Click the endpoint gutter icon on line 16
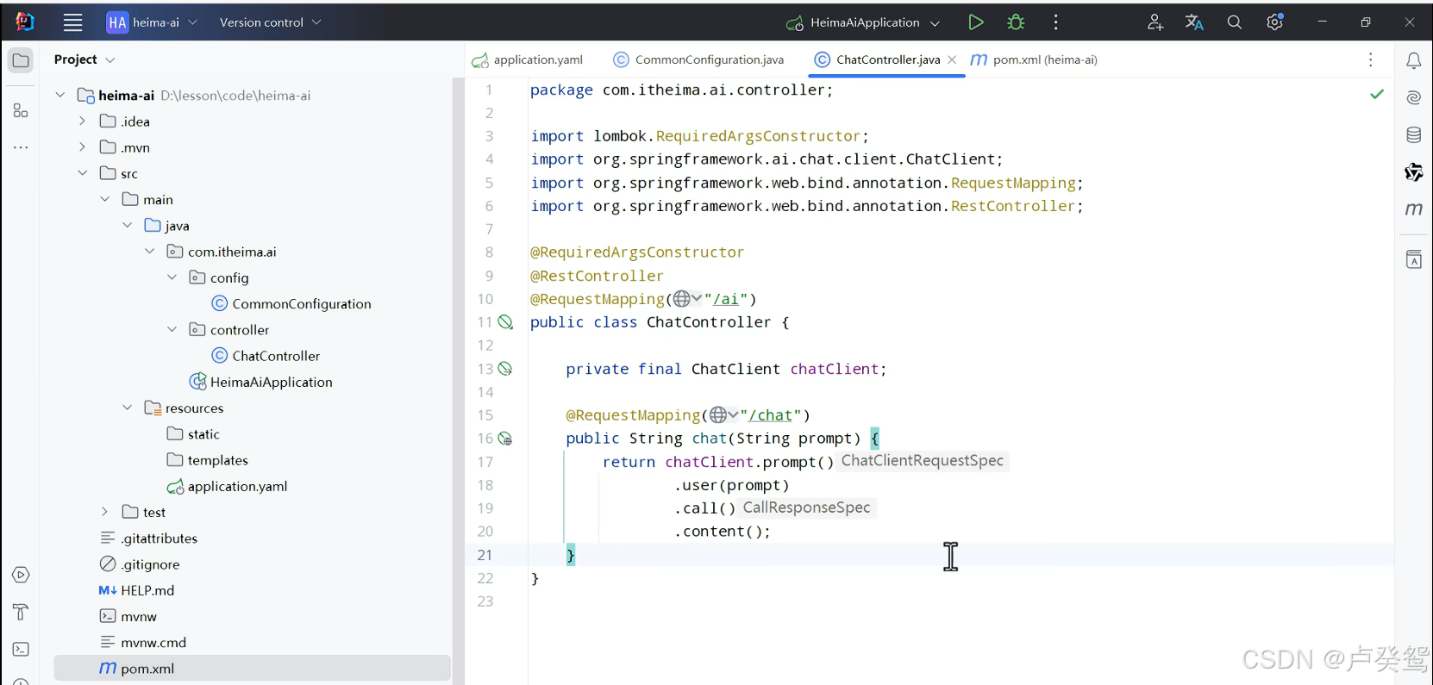 pos(506,439)
